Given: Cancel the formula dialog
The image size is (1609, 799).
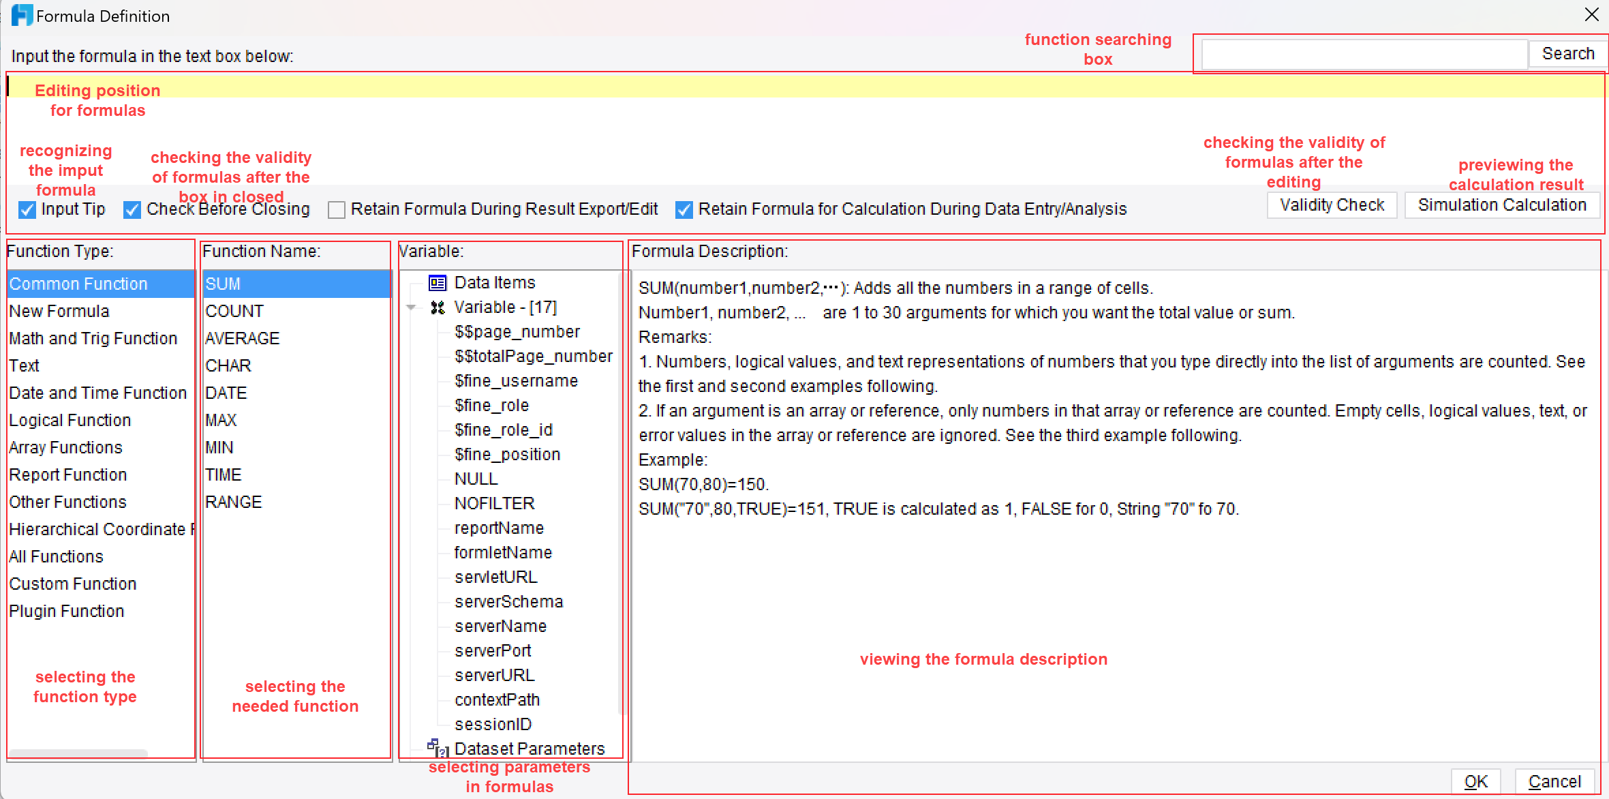Looking at the screenshot, I should 1554,782.
